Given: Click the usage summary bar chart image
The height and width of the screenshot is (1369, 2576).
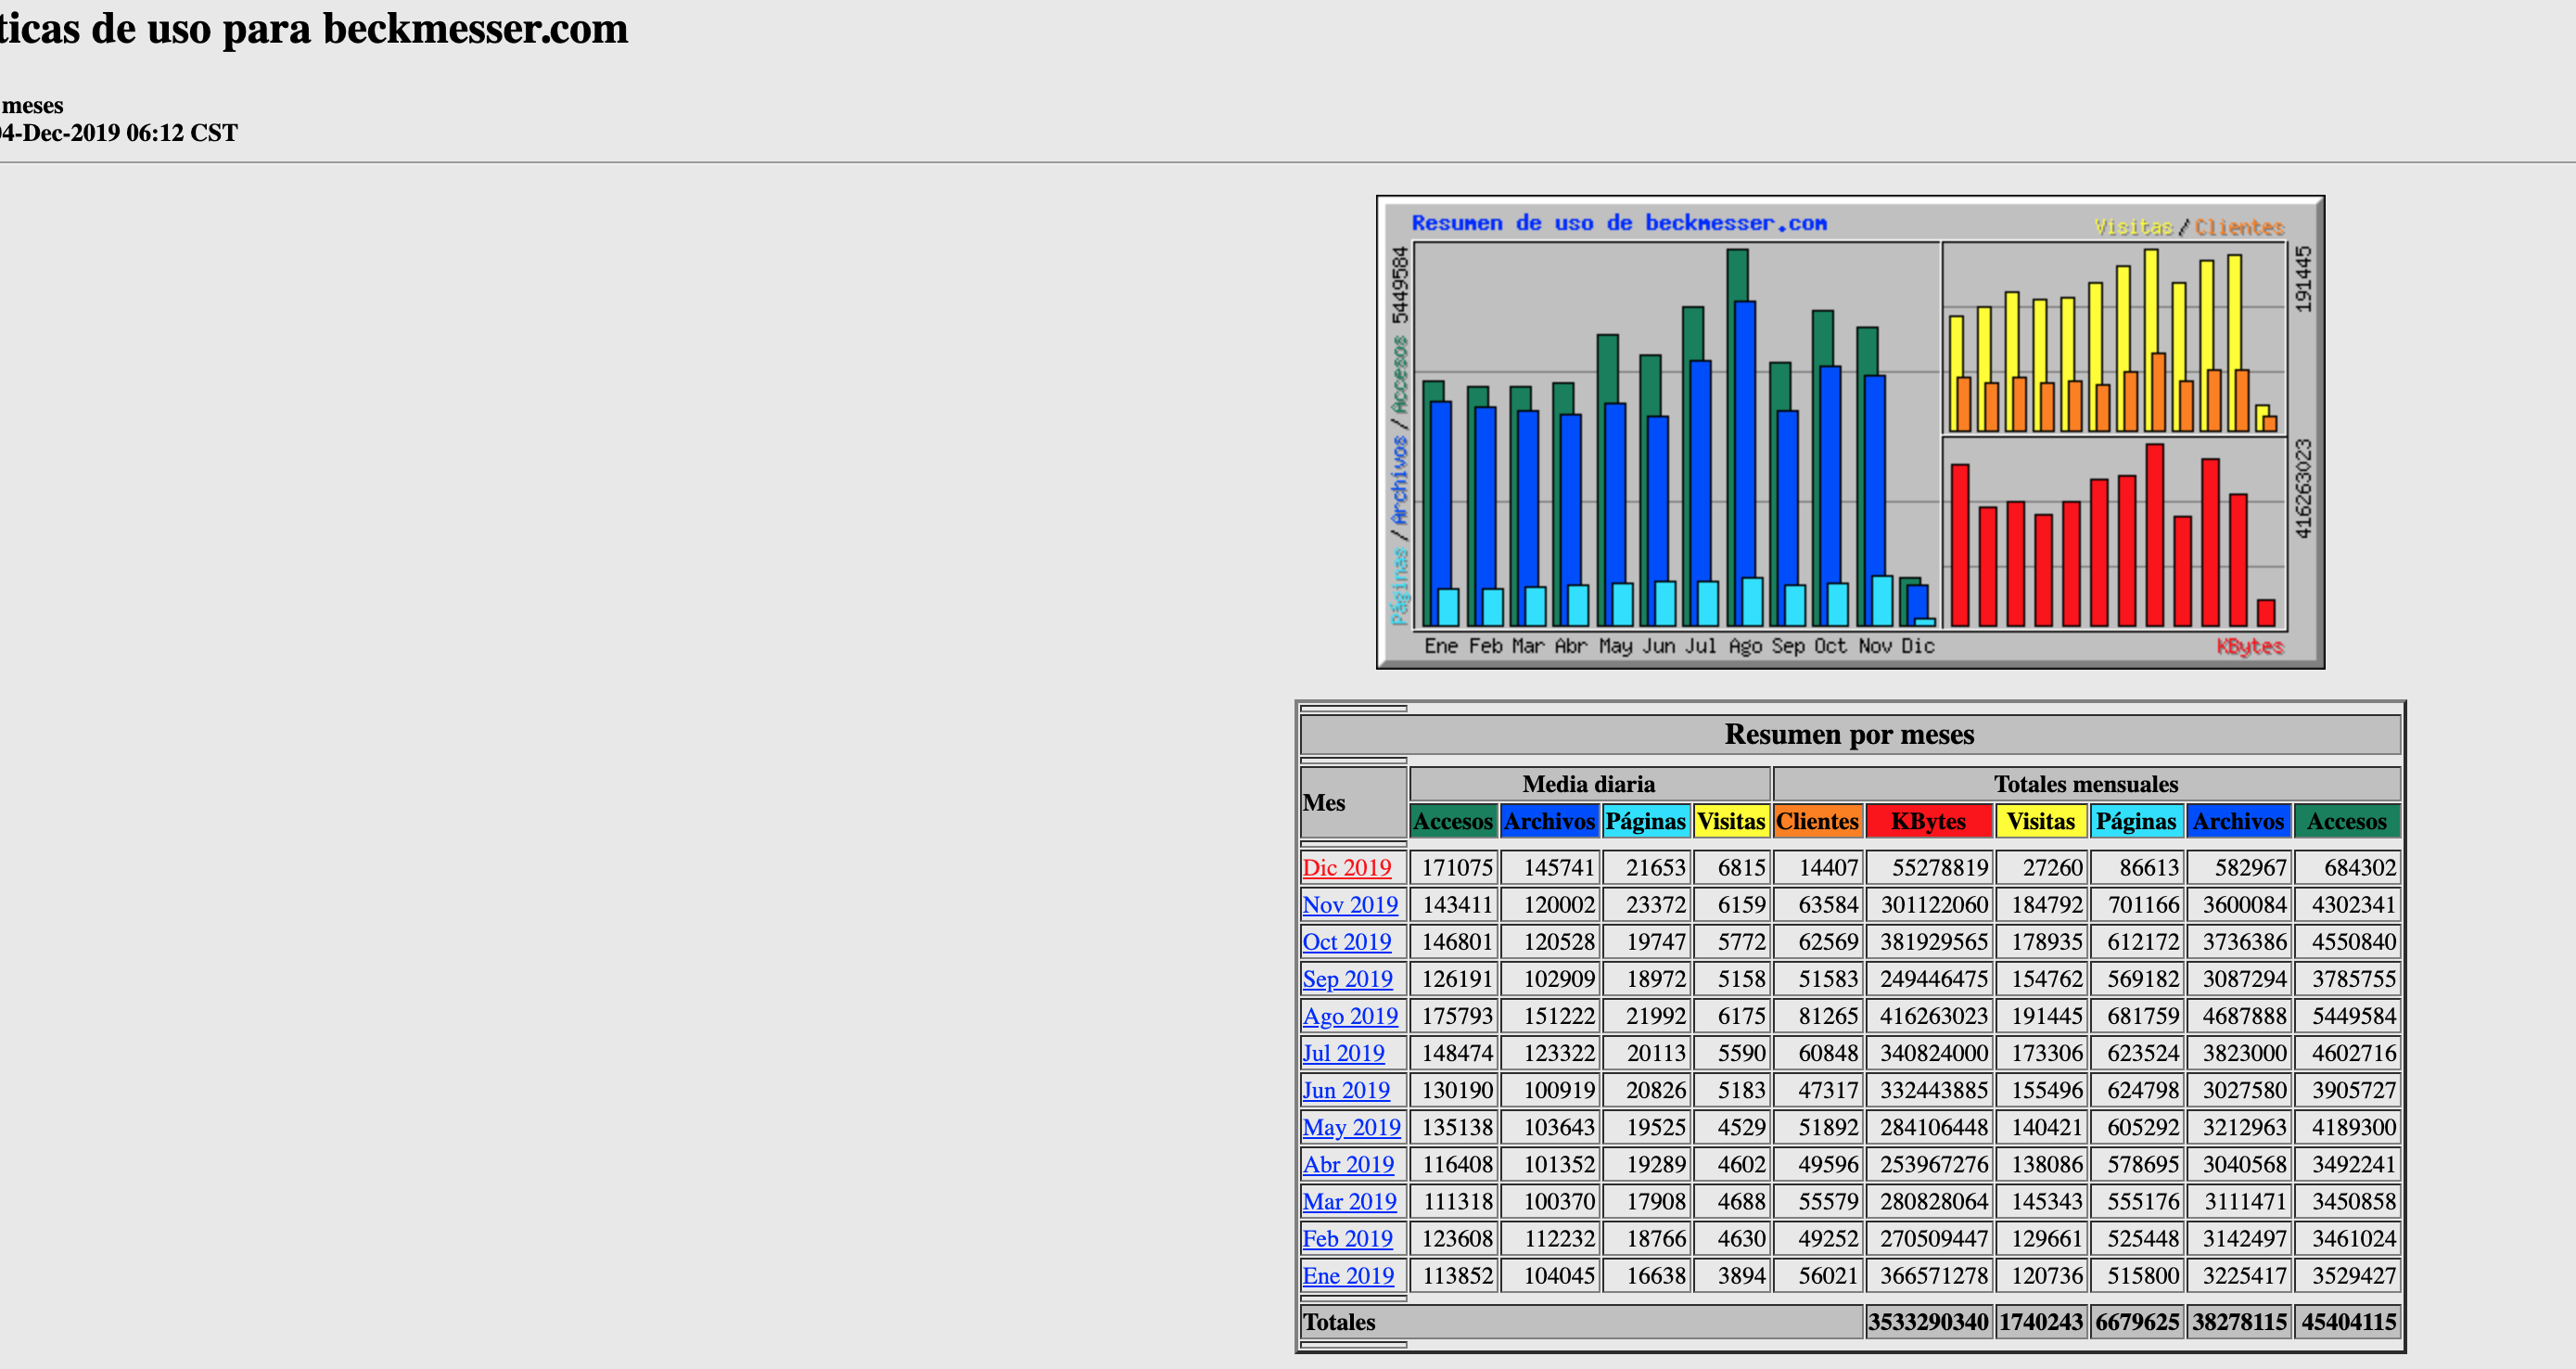Looking at the screenshot, I should [x=1849, y=432].
